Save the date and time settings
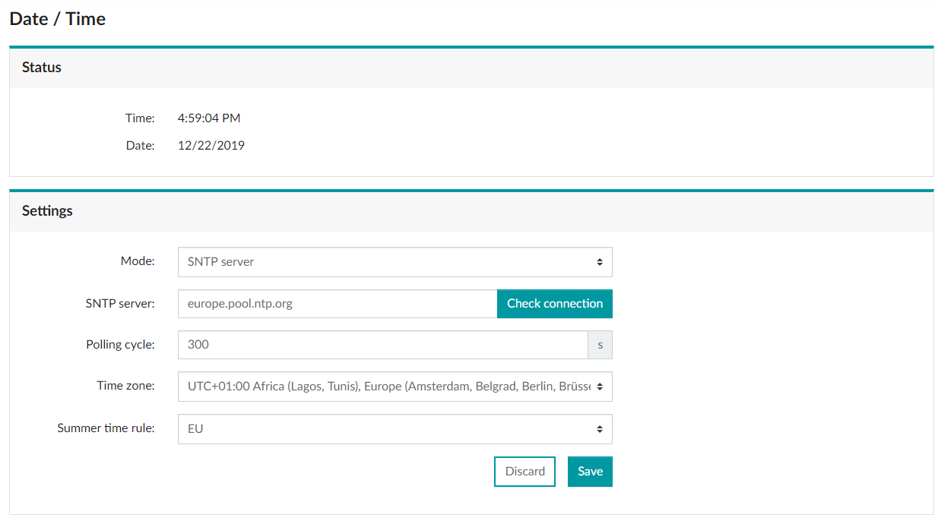This screenshot has width=938, height=521. pyautogui.click(x=590, y=471)
